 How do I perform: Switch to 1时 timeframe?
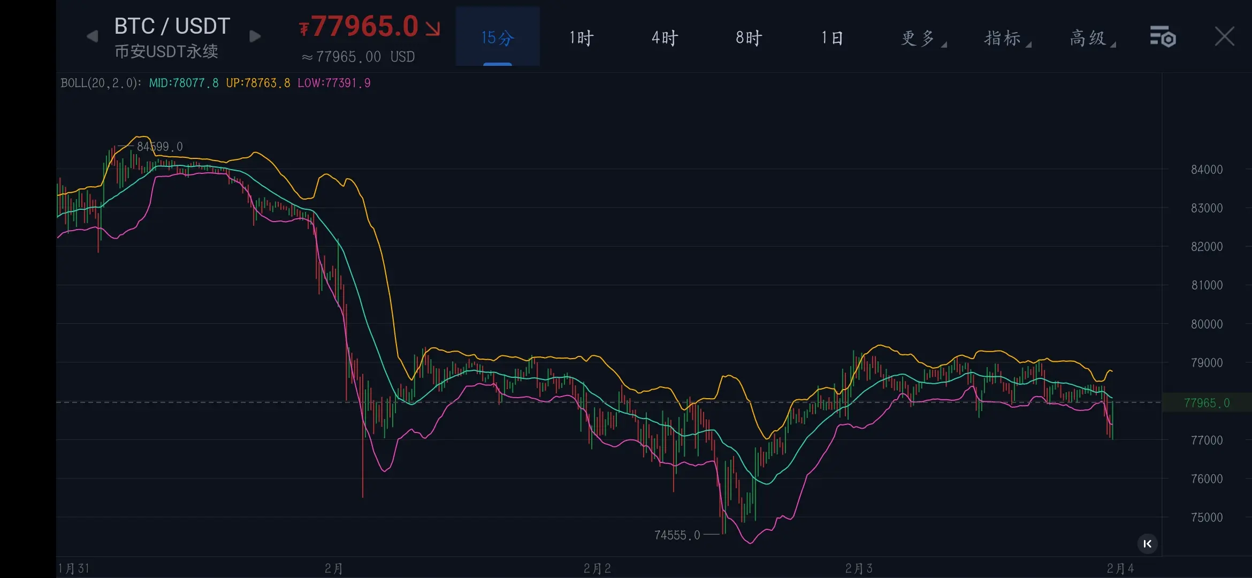click(x=581, y=37)
